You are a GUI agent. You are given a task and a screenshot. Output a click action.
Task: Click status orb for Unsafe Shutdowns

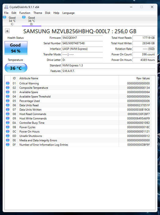click(8, 136)
